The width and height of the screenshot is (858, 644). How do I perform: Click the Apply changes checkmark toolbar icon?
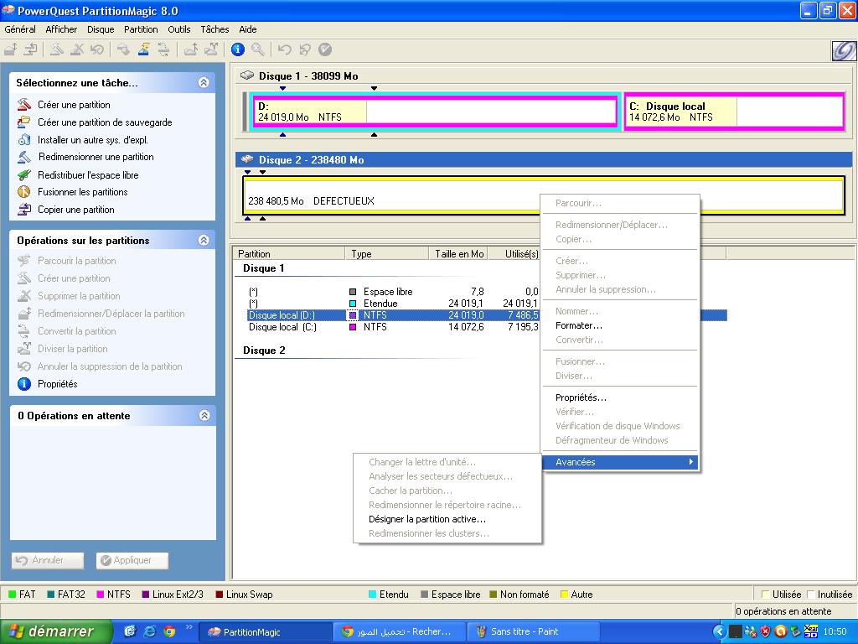tap(325, 49)
